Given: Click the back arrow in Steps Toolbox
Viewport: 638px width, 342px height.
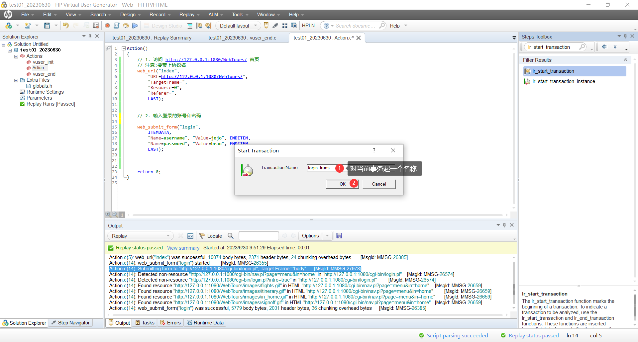Looking at the screenshot, I should [604, 47].
